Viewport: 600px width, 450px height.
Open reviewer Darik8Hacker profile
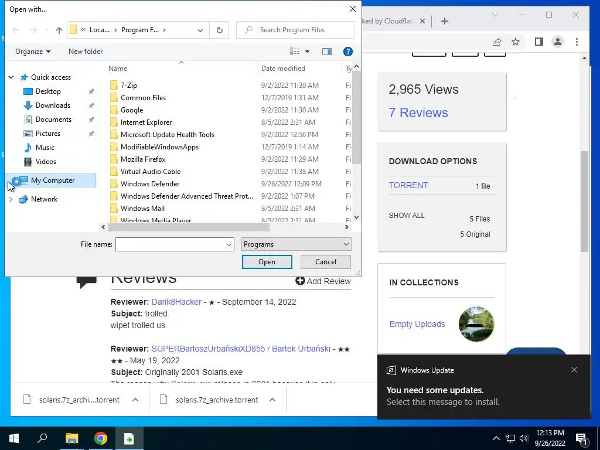pyautogui.click(x=176, y=302)
